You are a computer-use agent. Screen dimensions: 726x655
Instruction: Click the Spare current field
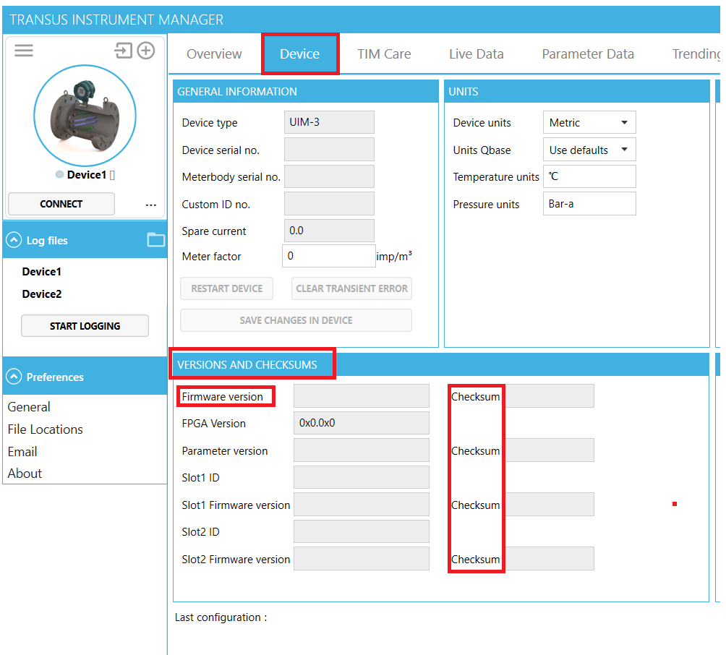(x=329, y=231)
